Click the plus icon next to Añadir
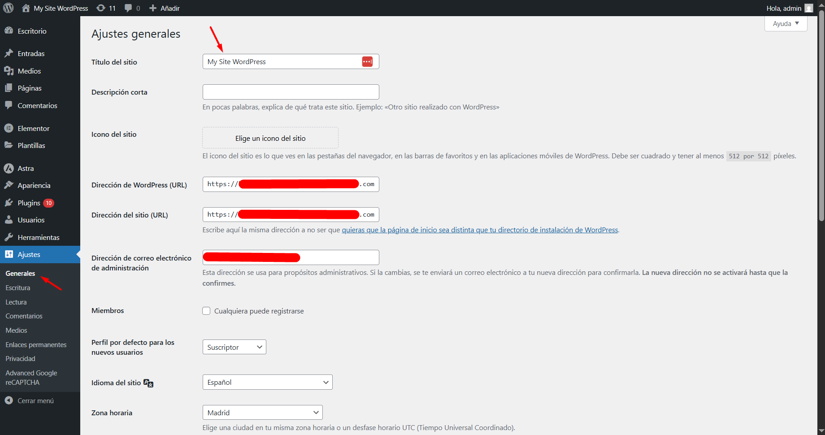Image resolution: width=825 pixels, height=435 pixels. (x=153, y=8)
